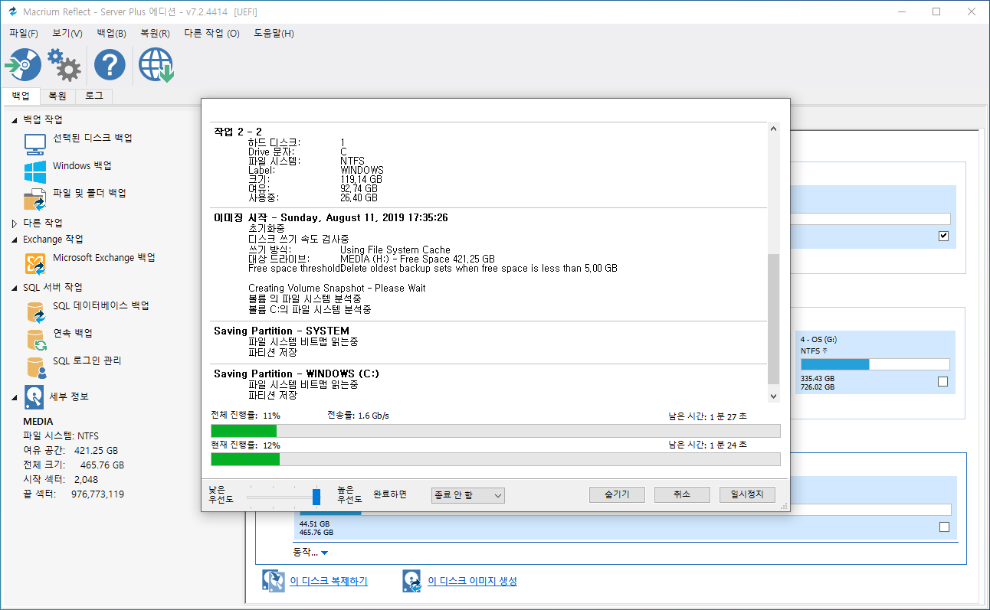Viewport: 990px width, 610px height.
Task: Open the 동작... dropdown arrow
Action: click(x=324, y=553)
